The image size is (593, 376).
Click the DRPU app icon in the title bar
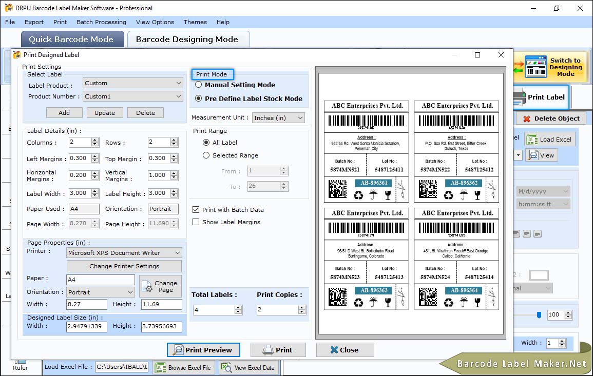coord(8,8)
